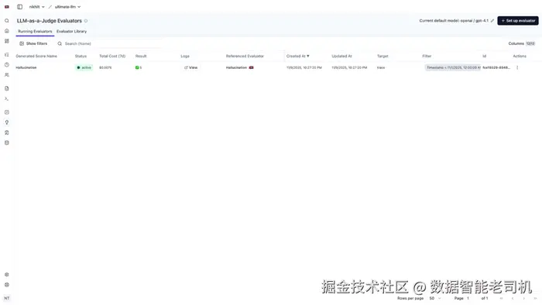Go to Home via sidebar house icon

point(6,31)
